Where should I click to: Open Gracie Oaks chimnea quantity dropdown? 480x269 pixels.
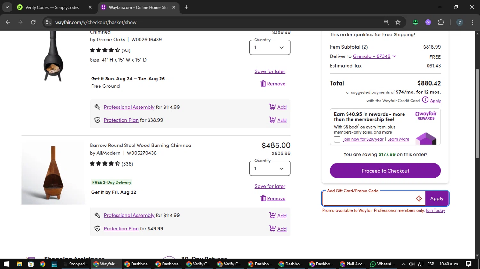pos(270,47)
